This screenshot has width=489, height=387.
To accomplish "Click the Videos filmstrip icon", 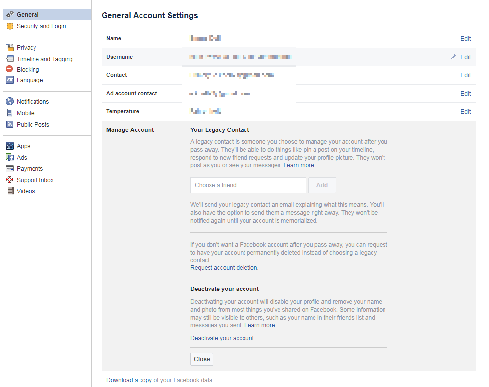I will pyautogui.click(x=10, y=191).
